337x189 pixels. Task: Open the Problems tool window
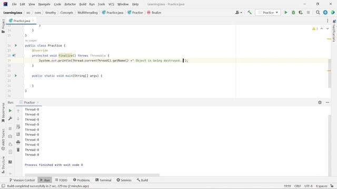point(81,180)
